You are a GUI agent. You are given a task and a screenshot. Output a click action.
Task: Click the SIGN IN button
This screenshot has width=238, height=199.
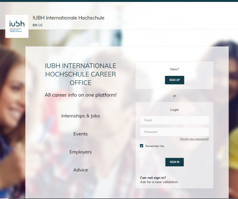click(175, 162)
